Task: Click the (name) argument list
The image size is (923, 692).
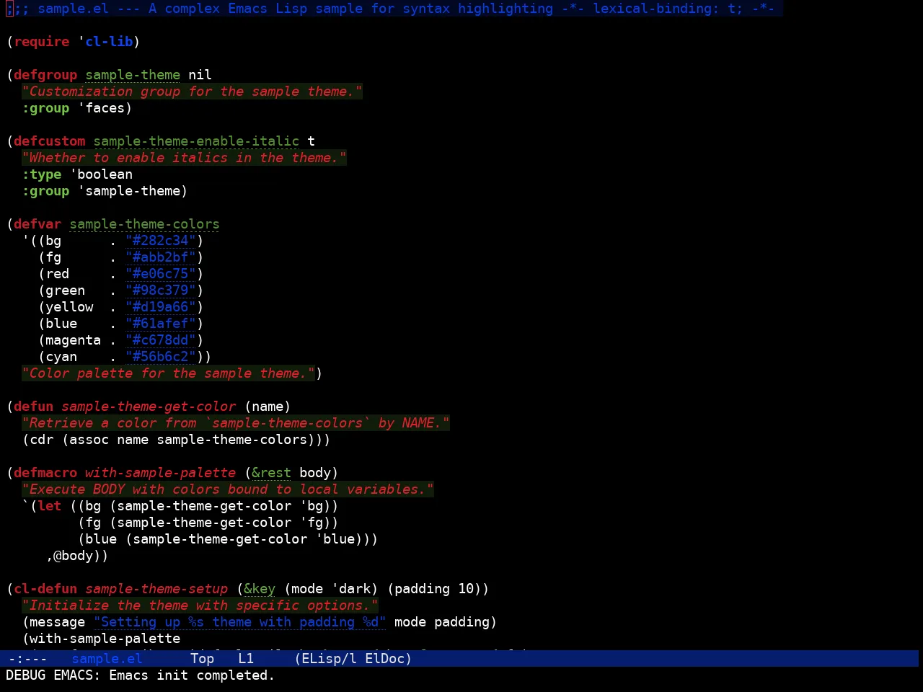Action: 268,406
